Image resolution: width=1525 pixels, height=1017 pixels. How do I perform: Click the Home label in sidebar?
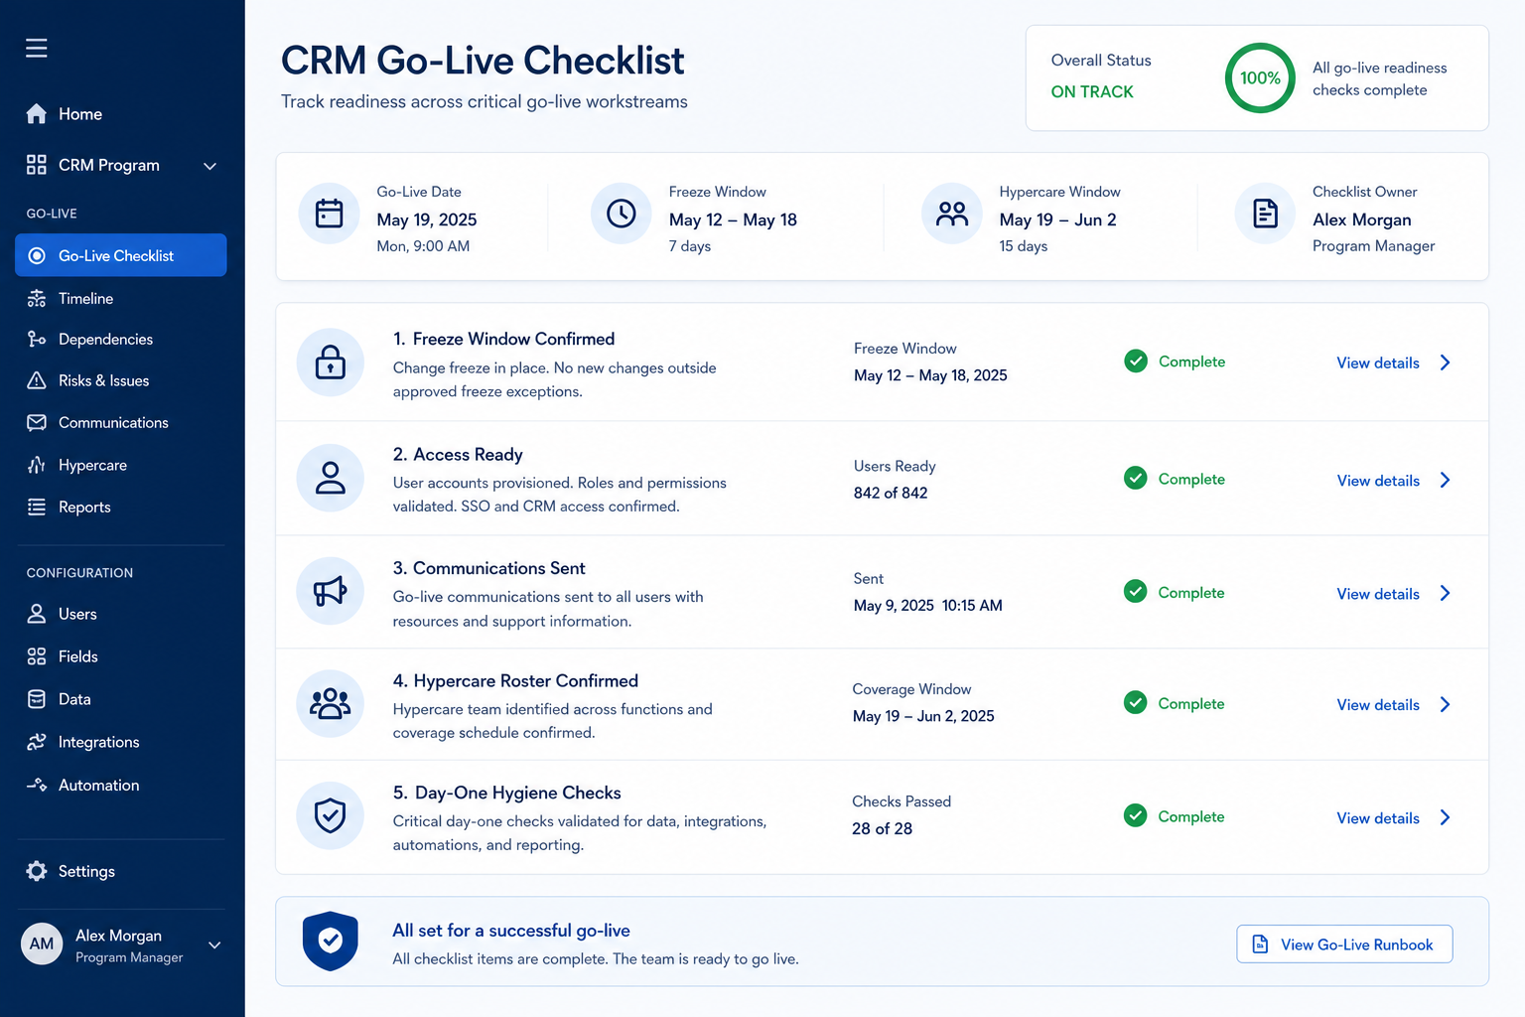point(80,114)
